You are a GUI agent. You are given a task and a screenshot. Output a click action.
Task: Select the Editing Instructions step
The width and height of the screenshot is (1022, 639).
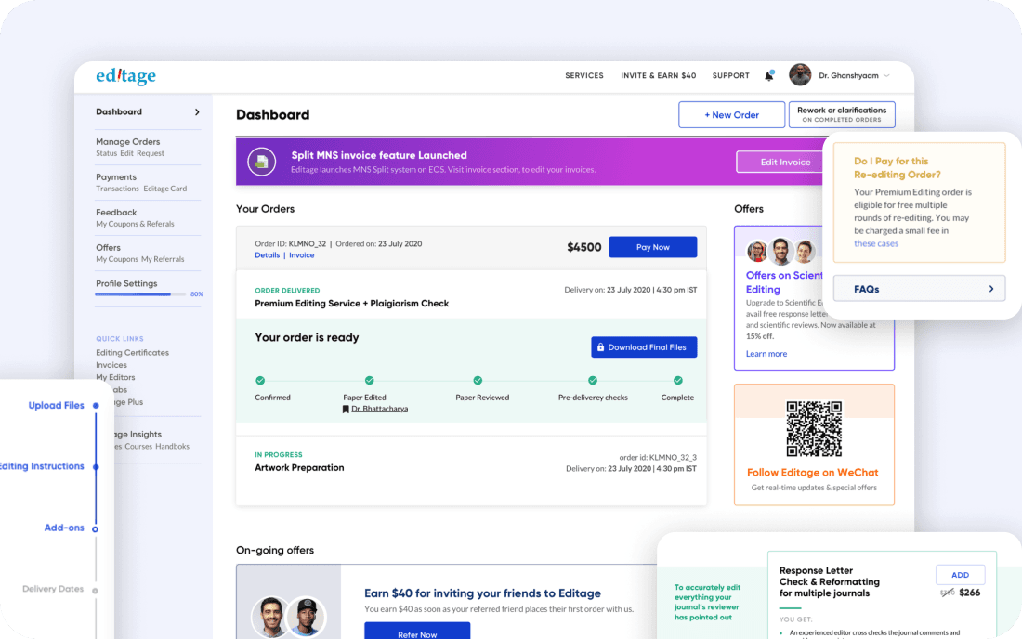pos(42,466)
